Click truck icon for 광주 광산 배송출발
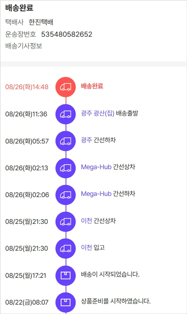This screenshot has height=314, width=187. [x=66, y=114]
